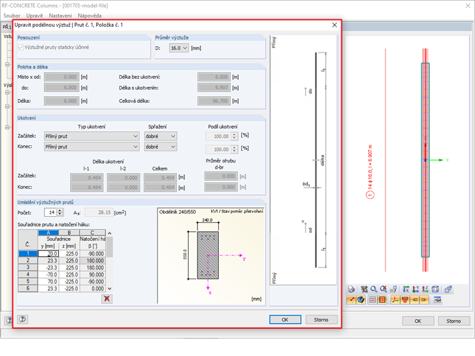Open Konec anchorage type 'Přímý prut' dropdown
This screenshot has height=356, width=475.
click(91, 147)
